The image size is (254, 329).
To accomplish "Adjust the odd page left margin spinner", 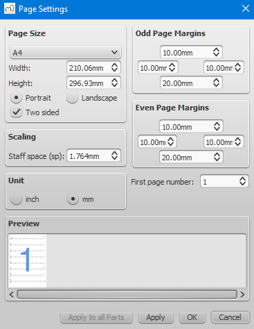I will click(172, 67).
